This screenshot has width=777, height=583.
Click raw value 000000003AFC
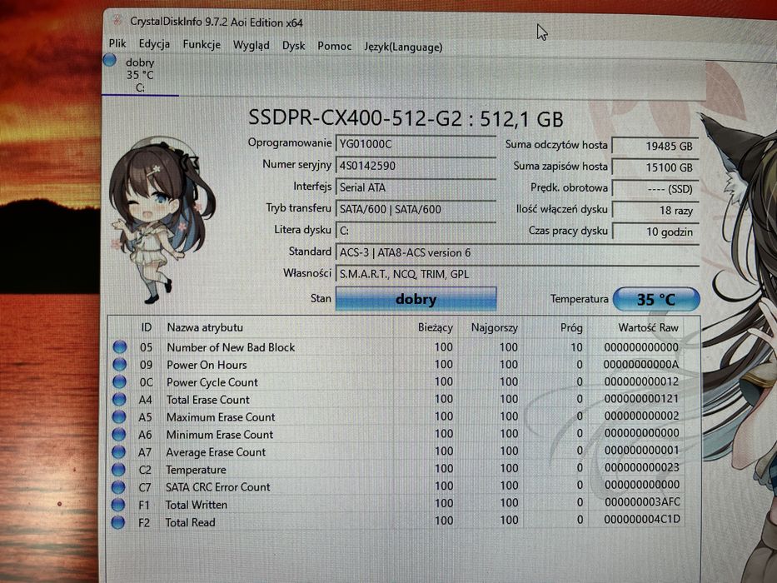click(642, 502)
